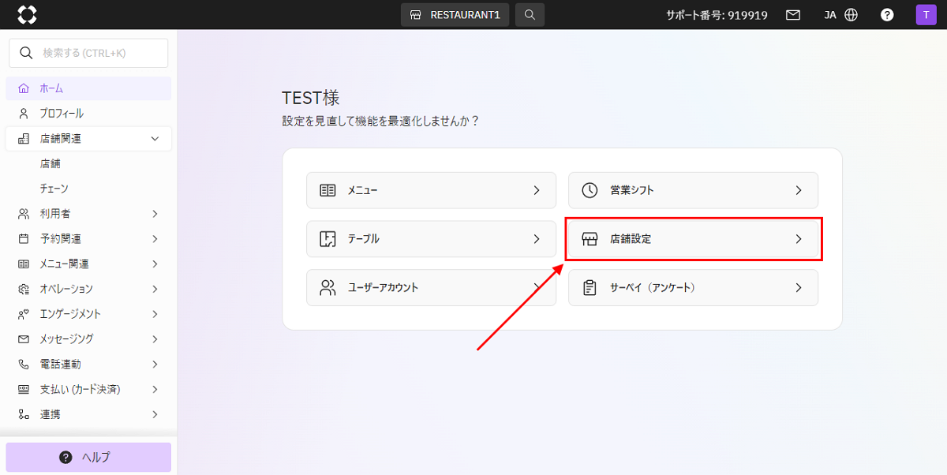Click the clipboard icon on サーベイ card

[x=590, y=288]
